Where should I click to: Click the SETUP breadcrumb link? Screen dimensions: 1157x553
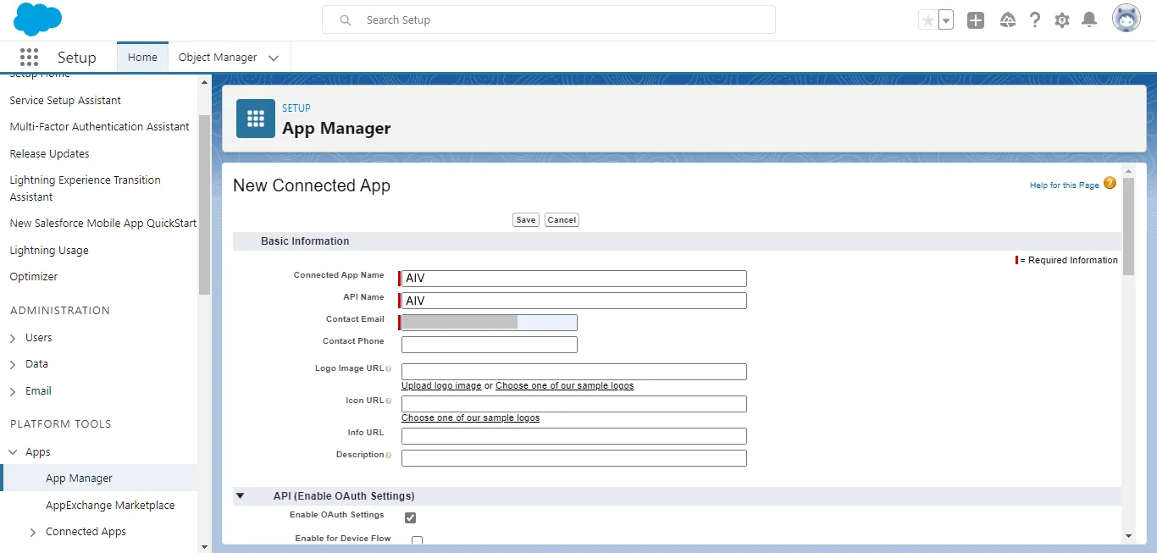296,108
